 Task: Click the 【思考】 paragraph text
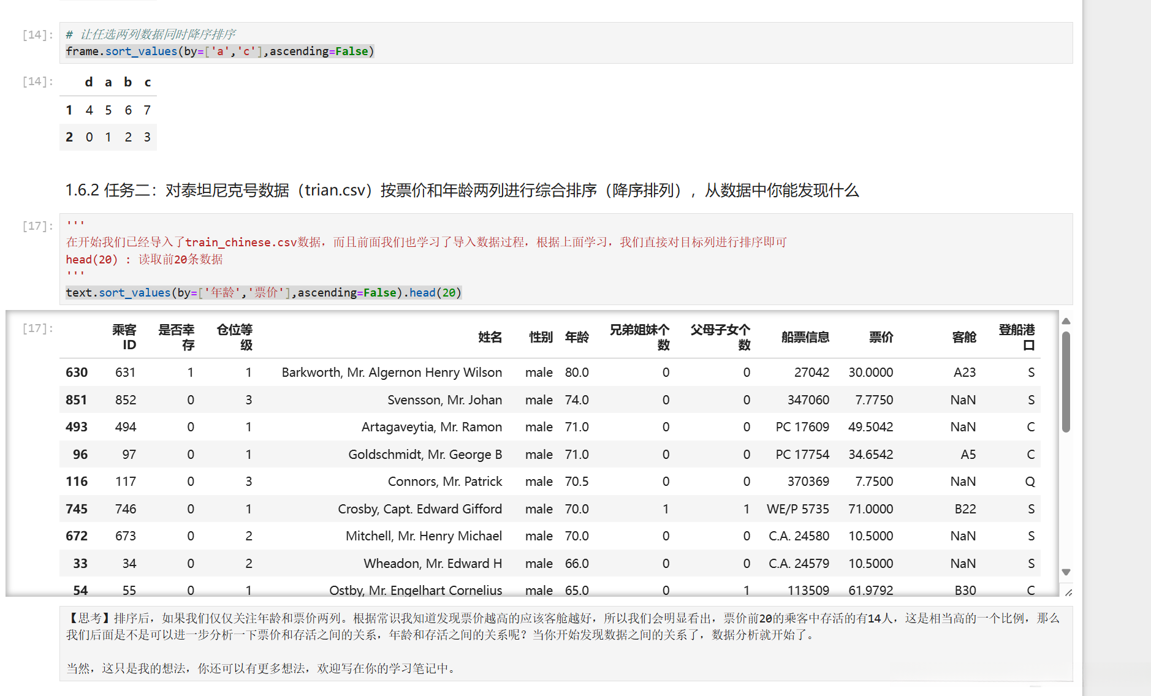tap(563, 627)
